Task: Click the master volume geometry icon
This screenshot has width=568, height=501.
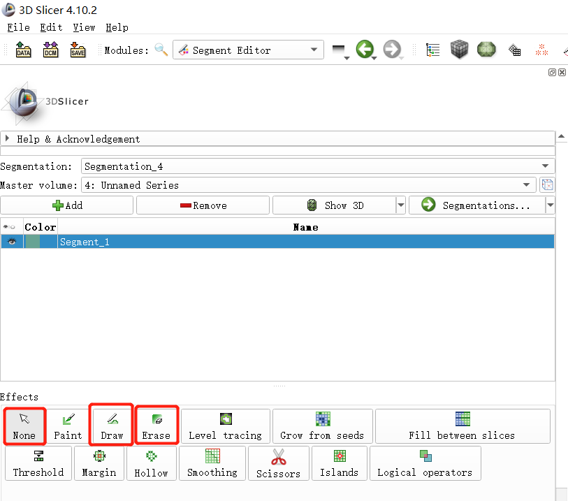Action: click(547, 185)
